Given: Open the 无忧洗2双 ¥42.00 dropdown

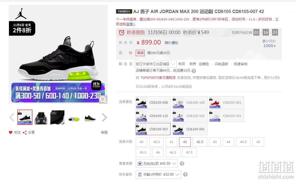Looking at the screenshot, I should tap(157, 163).
